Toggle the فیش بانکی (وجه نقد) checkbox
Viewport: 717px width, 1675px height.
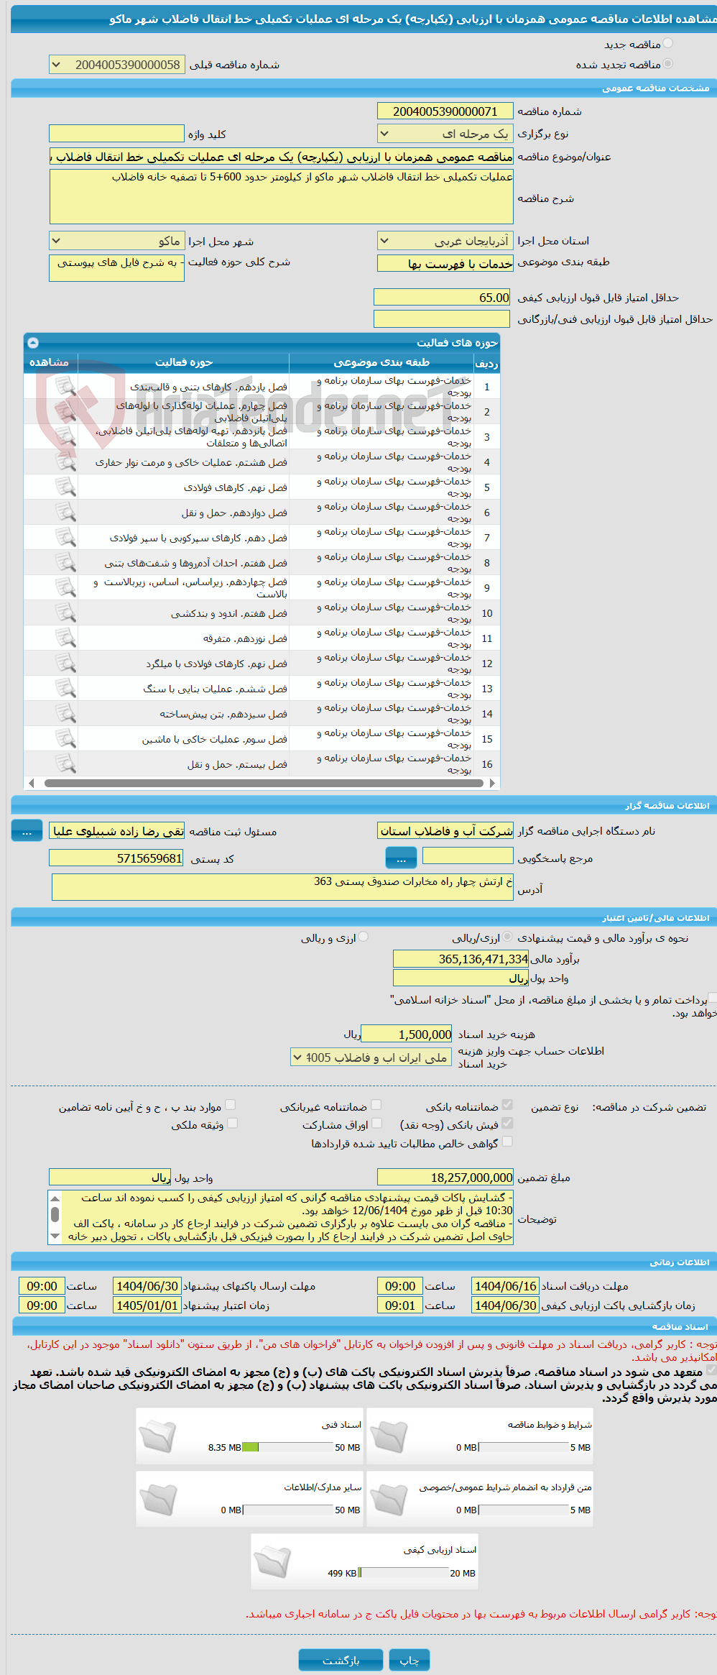[507, 1123]
